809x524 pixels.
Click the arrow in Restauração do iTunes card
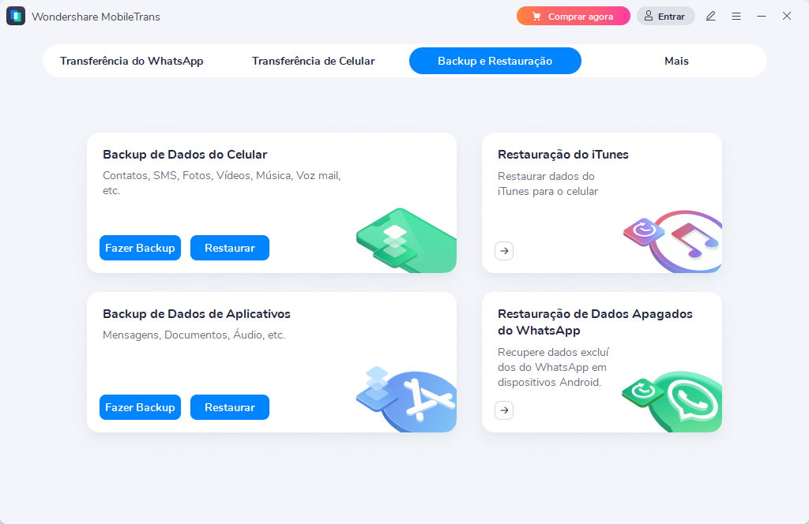[x=504, y=251]
